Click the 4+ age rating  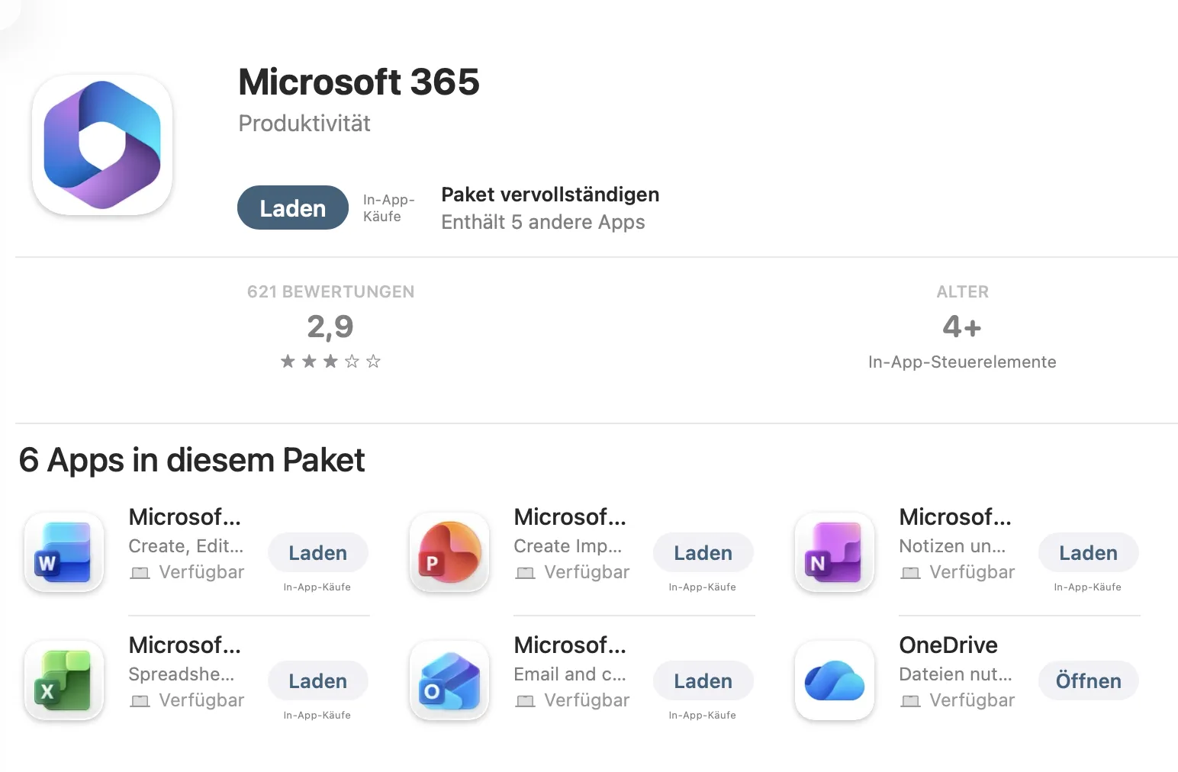click(961, 327)
